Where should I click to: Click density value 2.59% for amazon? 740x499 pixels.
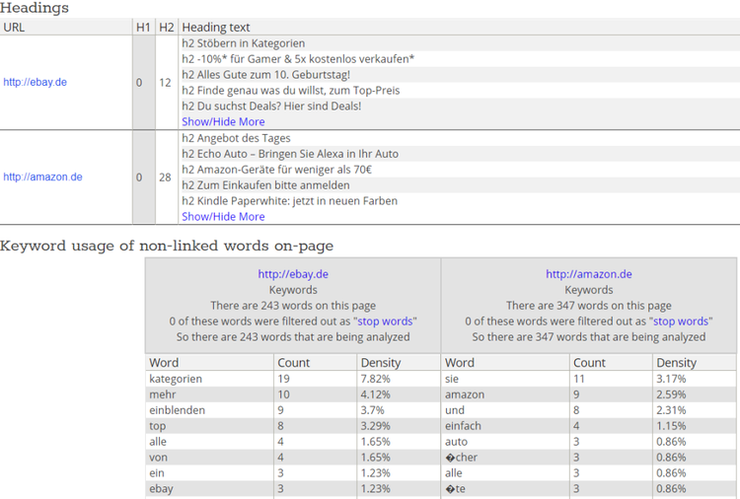pyautogui.click(x=671, y=394)
